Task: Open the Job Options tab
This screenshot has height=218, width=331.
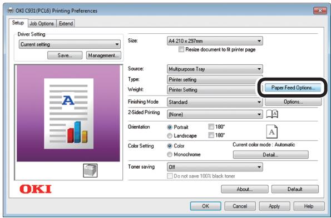Action: pyautogui.click(x=42, y=23)
